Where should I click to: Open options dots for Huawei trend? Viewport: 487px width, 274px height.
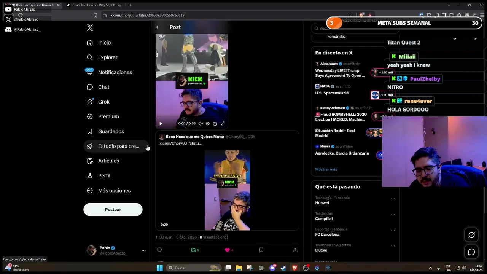393,199
